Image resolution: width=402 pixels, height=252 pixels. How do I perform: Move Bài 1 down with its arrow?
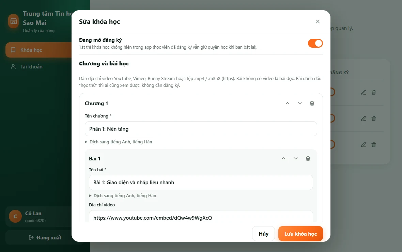click(x=296, y=158)
